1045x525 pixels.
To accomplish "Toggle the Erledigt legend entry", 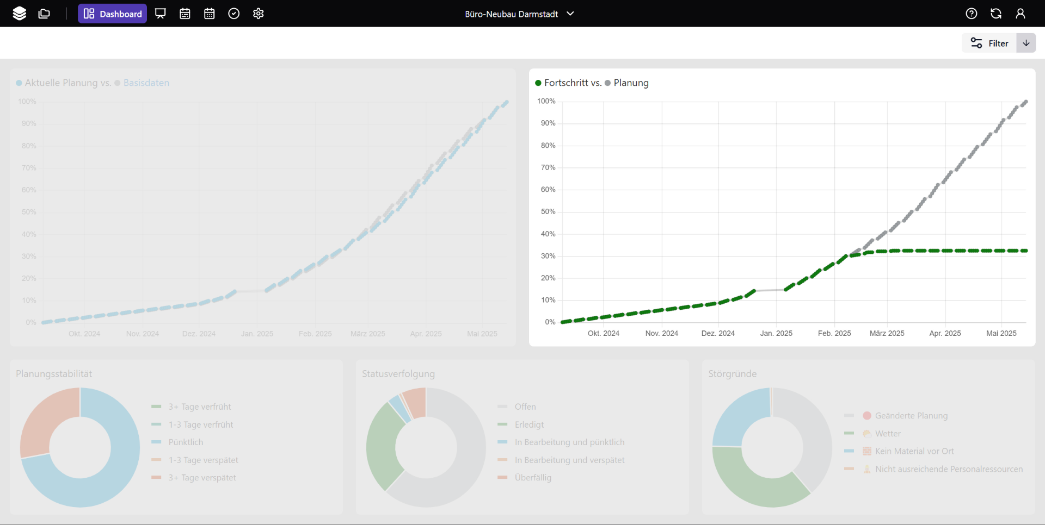I will [529, 424].
